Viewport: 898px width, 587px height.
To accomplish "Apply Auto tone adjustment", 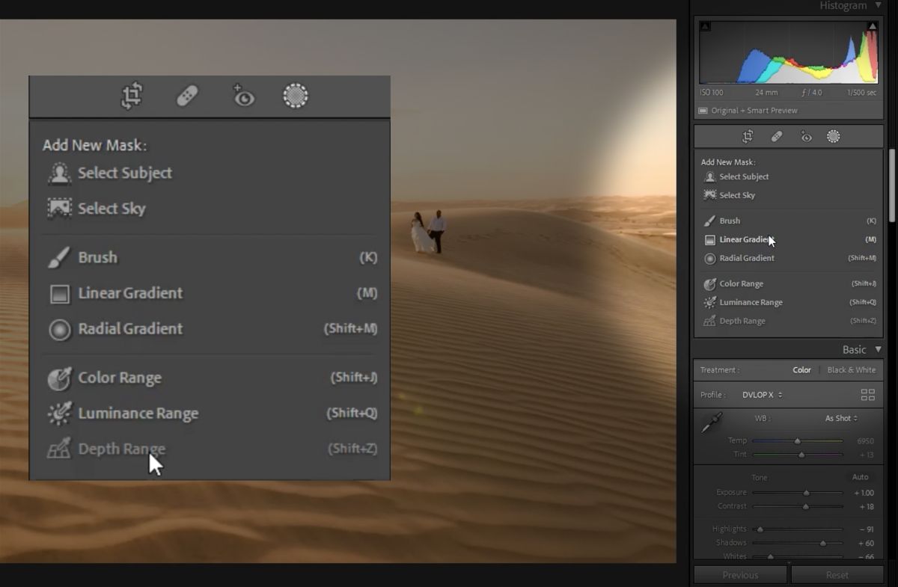I will [x=860, y=477].
